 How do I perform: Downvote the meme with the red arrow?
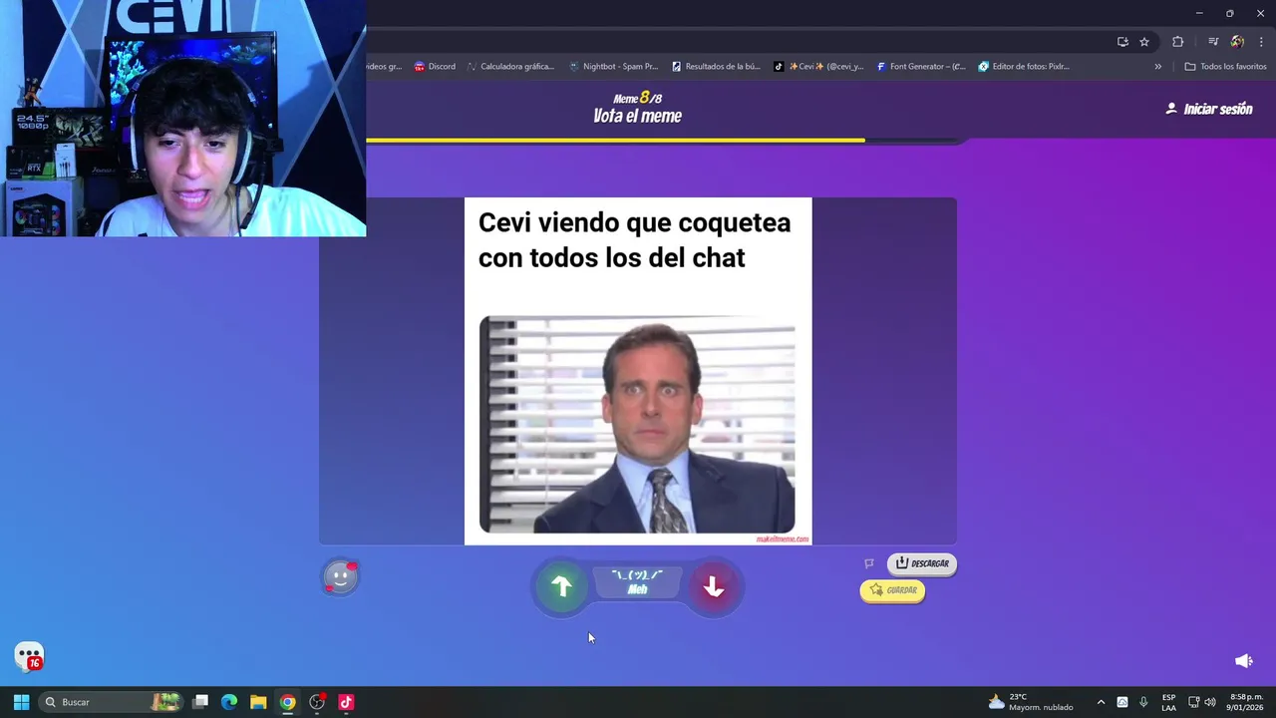point(713,586)
